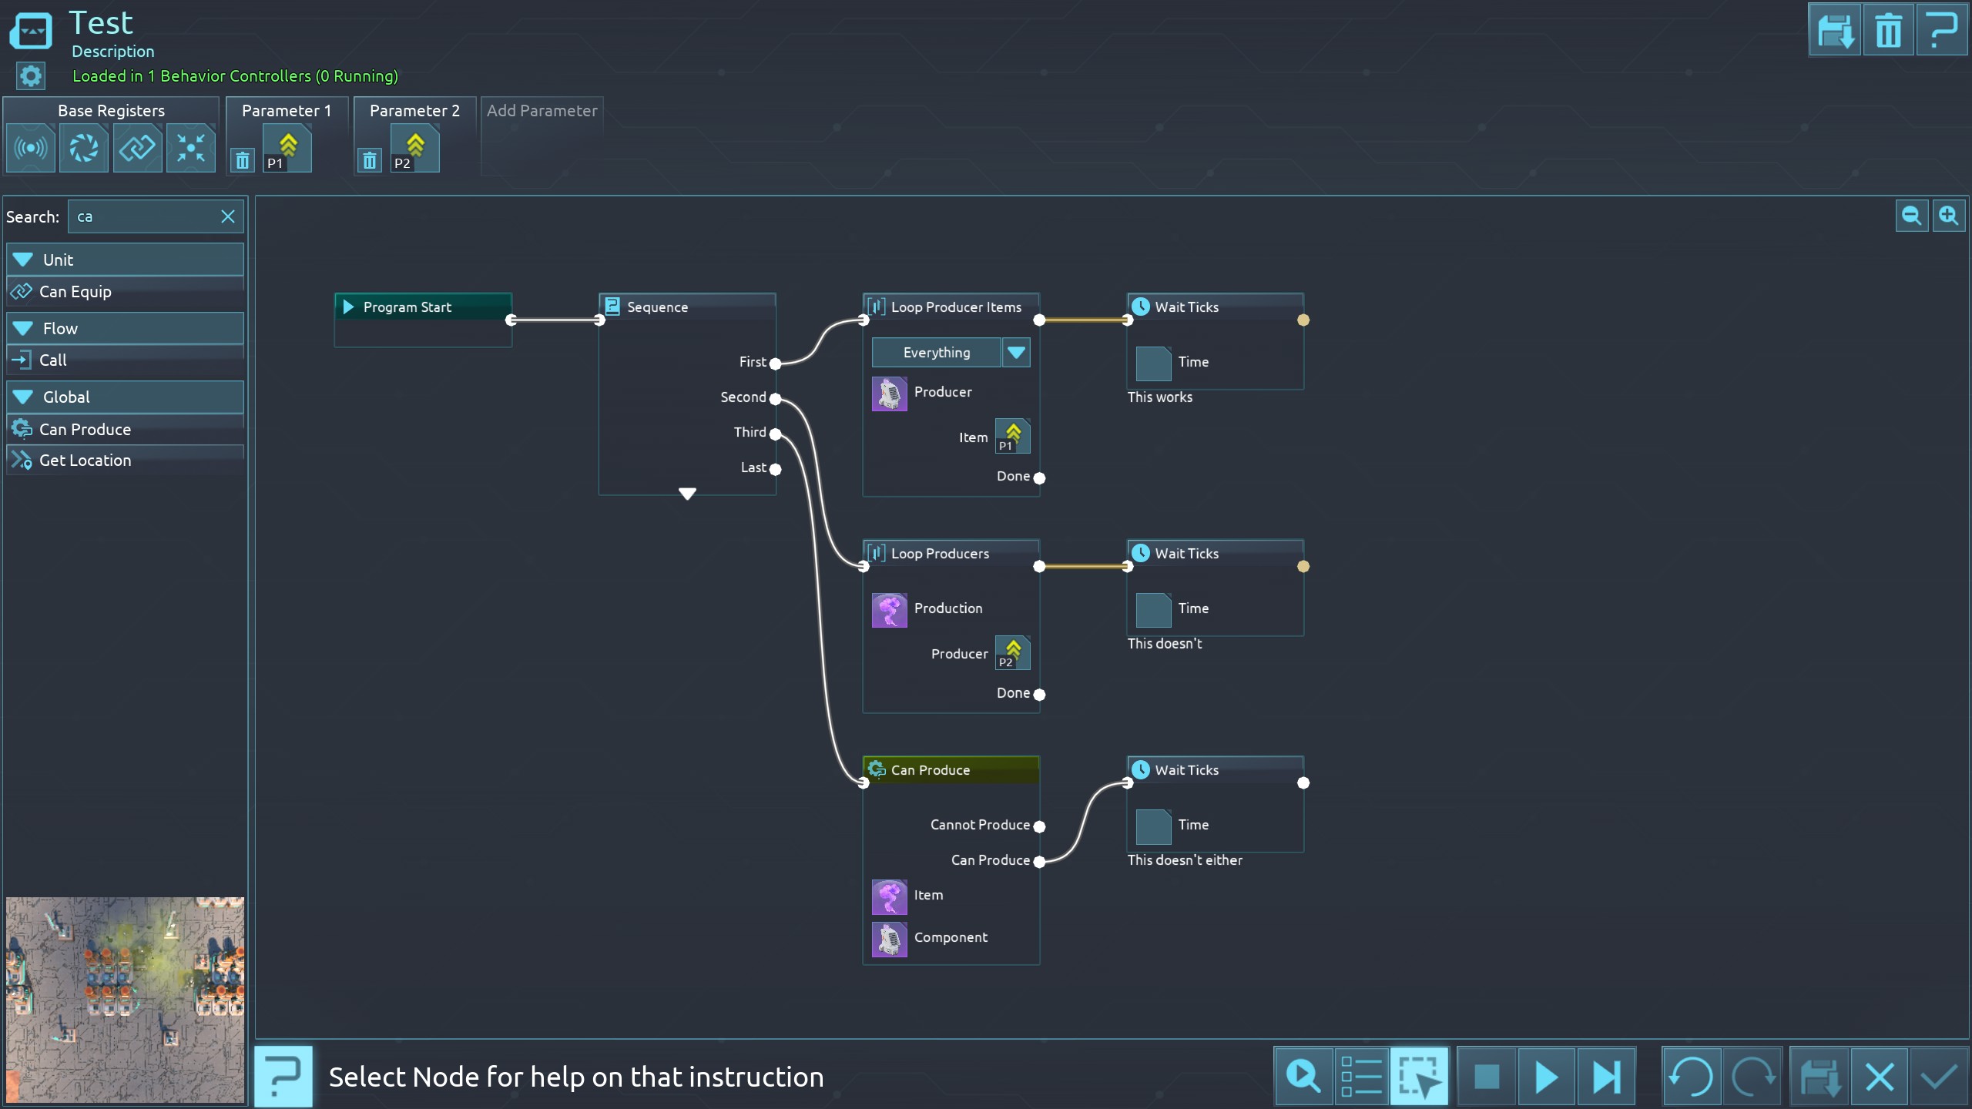Collapse the Global category

tap(23, 397)
